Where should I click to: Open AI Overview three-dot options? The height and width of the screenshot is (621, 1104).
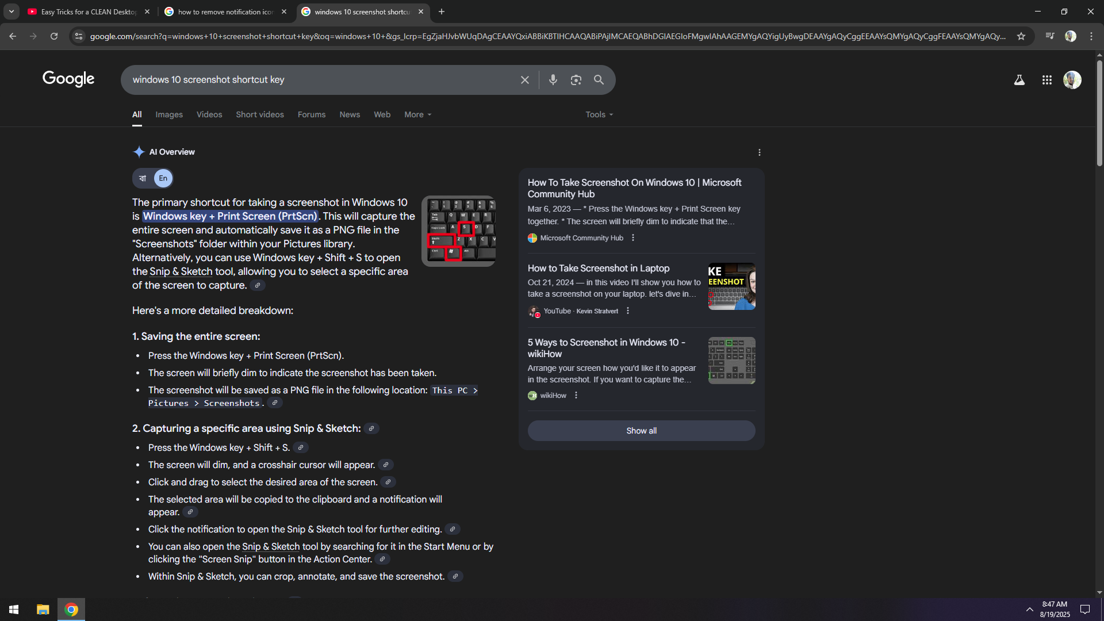pyautogui.click(x=759, y=152)
